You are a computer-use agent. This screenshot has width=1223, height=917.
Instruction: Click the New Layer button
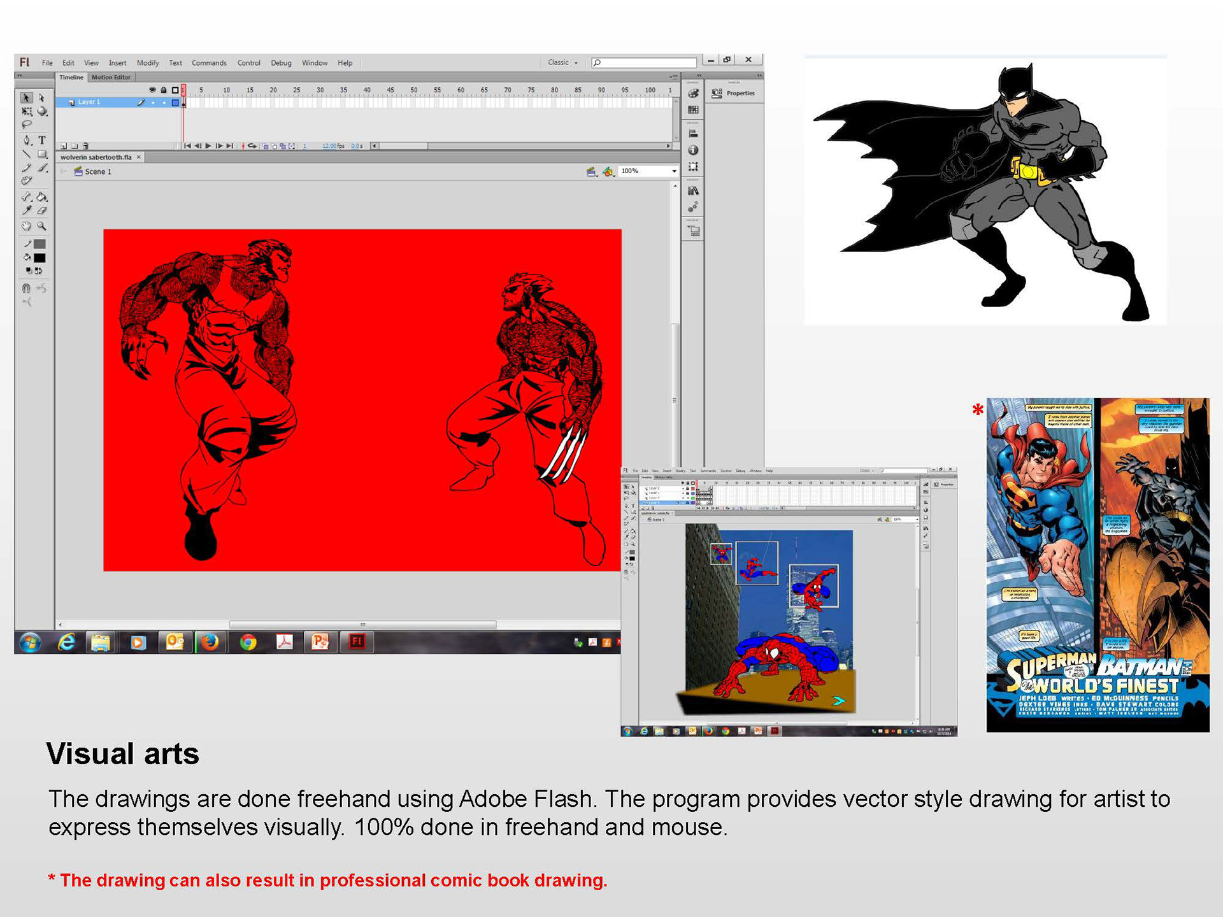pos(64,146)
